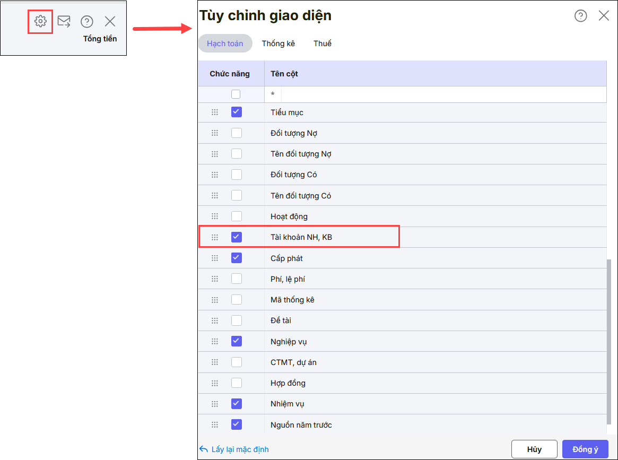618x460 pixels.
Task: Check the Tên đối tượng Có checkbox
Action: (x=237, y=195)
